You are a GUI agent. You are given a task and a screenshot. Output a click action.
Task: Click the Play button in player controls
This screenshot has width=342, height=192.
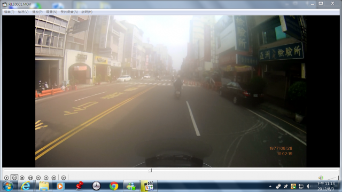coord(6,178)
